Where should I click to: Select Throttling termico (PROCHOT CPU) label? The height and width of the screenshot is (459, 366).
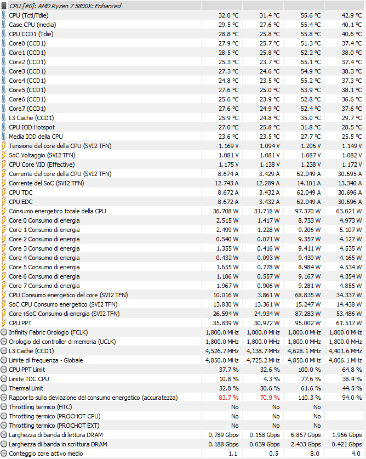click(55, 416)
